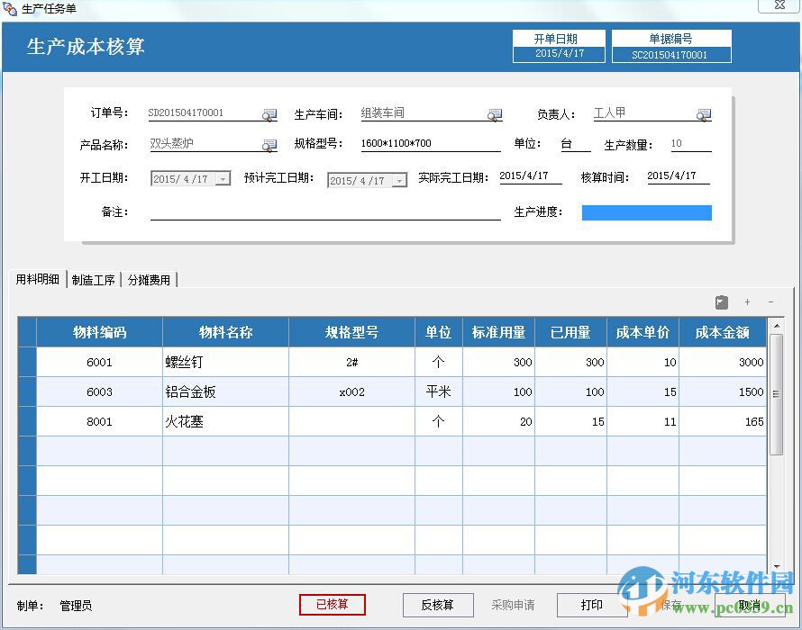Click the 反核算 button
The width and height of the screenshot is (802, 630).
(x=440, y=605)
